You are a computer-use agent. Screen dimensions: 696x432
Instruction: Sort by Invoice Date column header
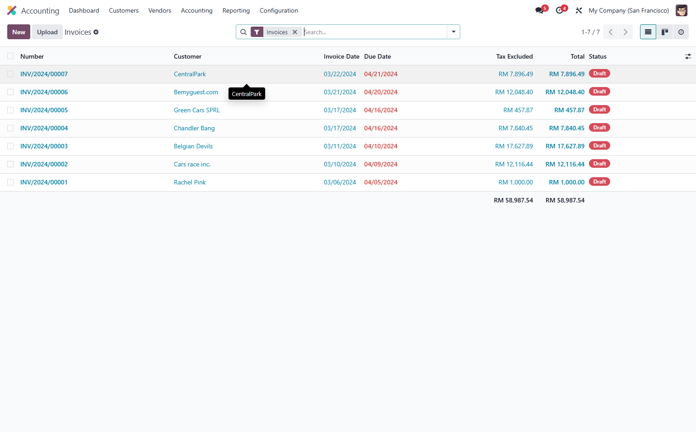pyautogui.click(x=341, y=56)
